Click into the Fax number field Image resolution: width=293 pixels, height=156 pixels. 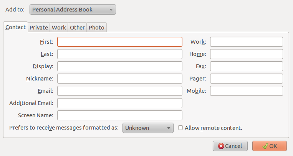[246, 66]
